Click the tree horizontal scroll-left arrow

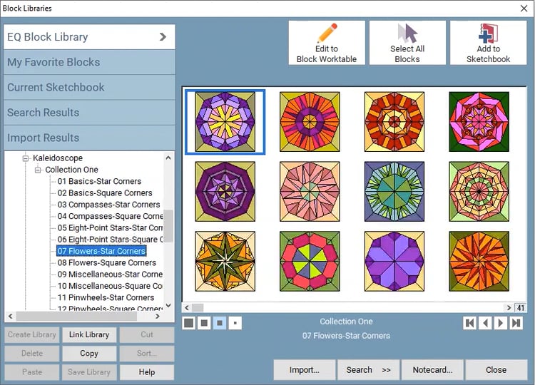pos(11,316)
